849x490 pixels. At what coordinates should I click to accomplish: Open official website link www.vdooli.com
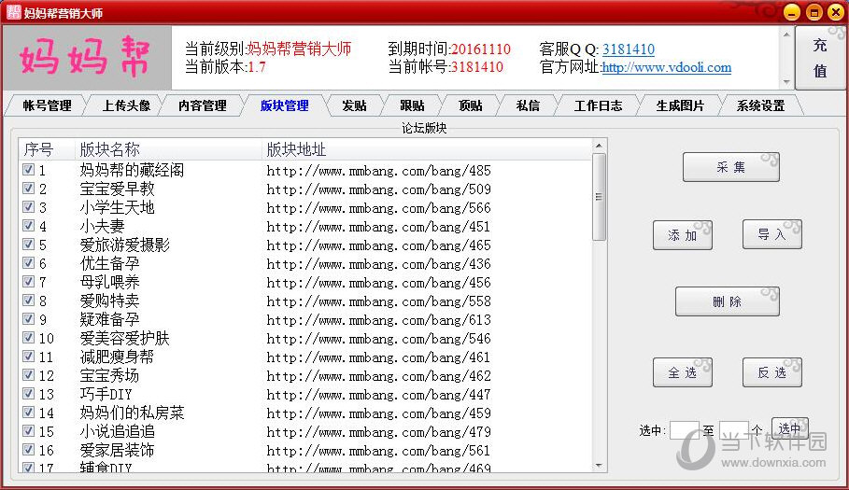click(666, 67)
